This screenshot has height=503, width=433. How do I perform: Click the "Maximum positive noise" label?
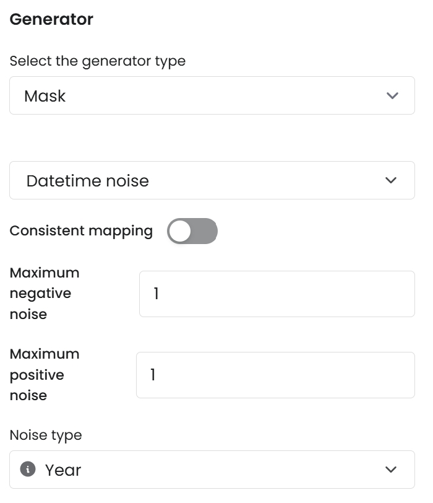pos(45,375)
